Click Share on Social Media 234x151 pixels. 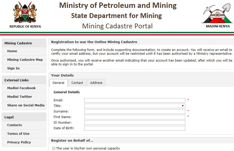26,105
